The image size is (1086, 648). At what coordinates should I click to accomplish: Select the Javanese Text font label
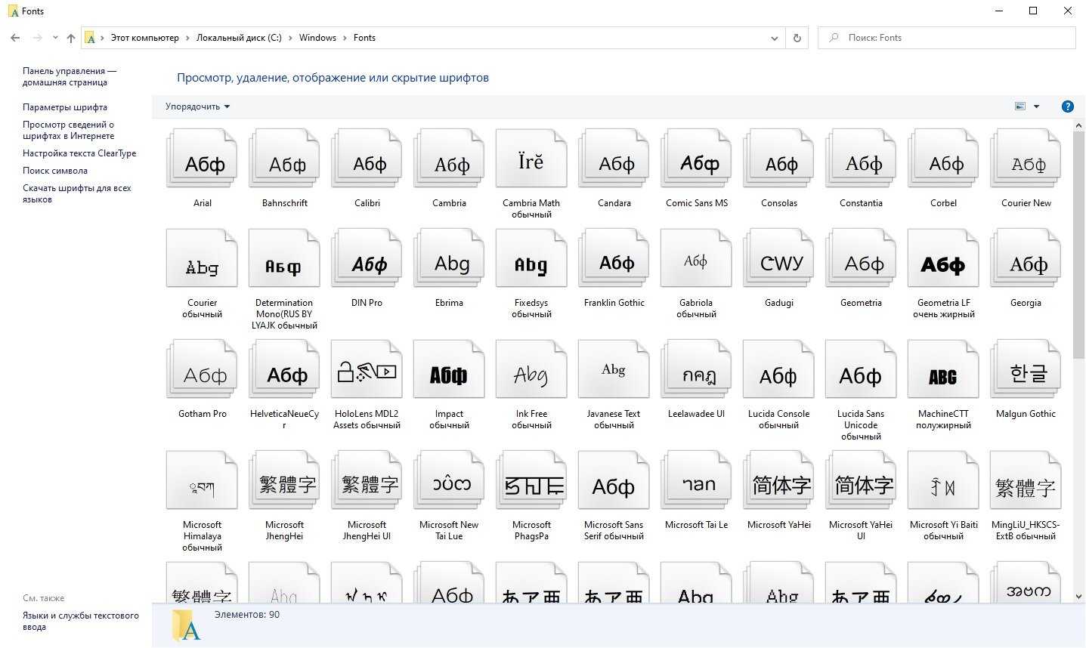coord(614,419)
